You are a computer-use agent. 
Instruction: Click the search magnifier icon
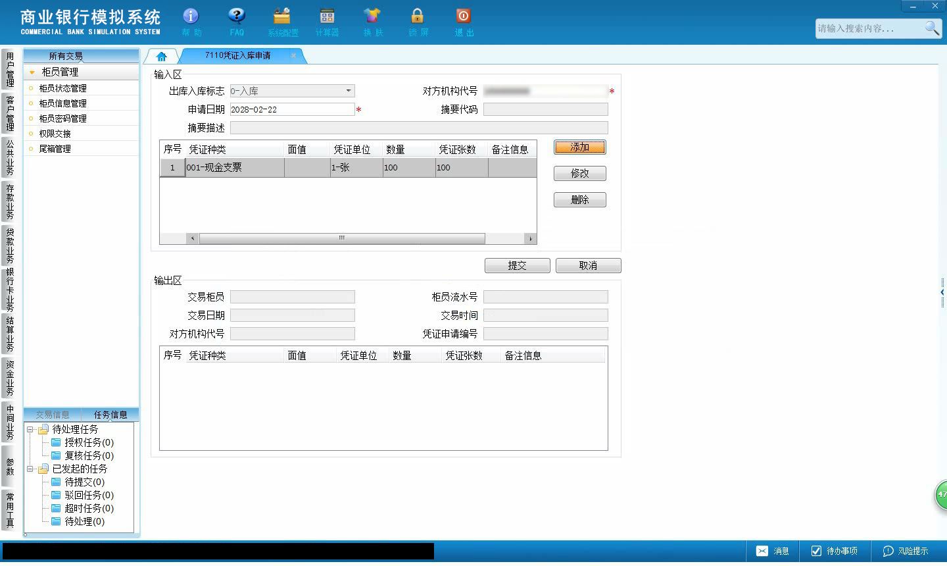(x=932, y=28)
